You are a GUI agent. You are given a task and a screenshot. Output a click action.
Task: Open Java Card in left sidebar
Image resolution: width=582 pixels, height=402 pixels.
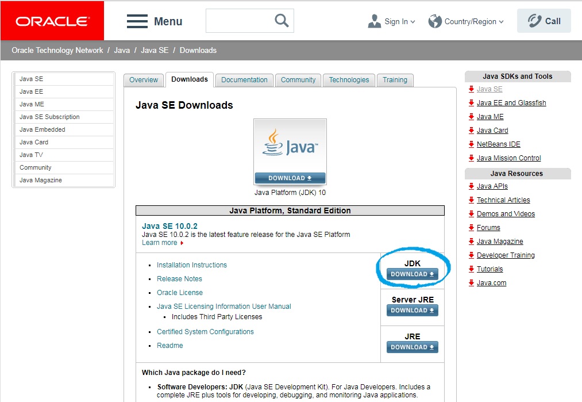point(64,142)
